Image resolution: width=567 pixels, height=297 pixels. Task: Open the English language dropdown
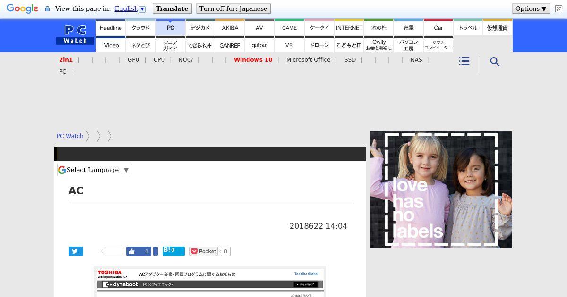(130, 9)
